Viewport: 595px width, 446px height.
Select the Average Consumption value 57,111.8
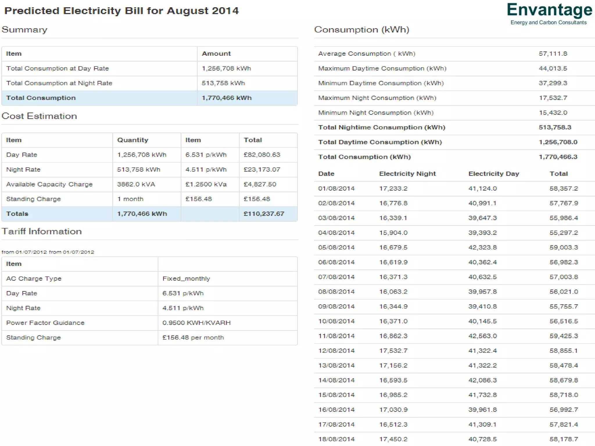(x=553, y=54)
